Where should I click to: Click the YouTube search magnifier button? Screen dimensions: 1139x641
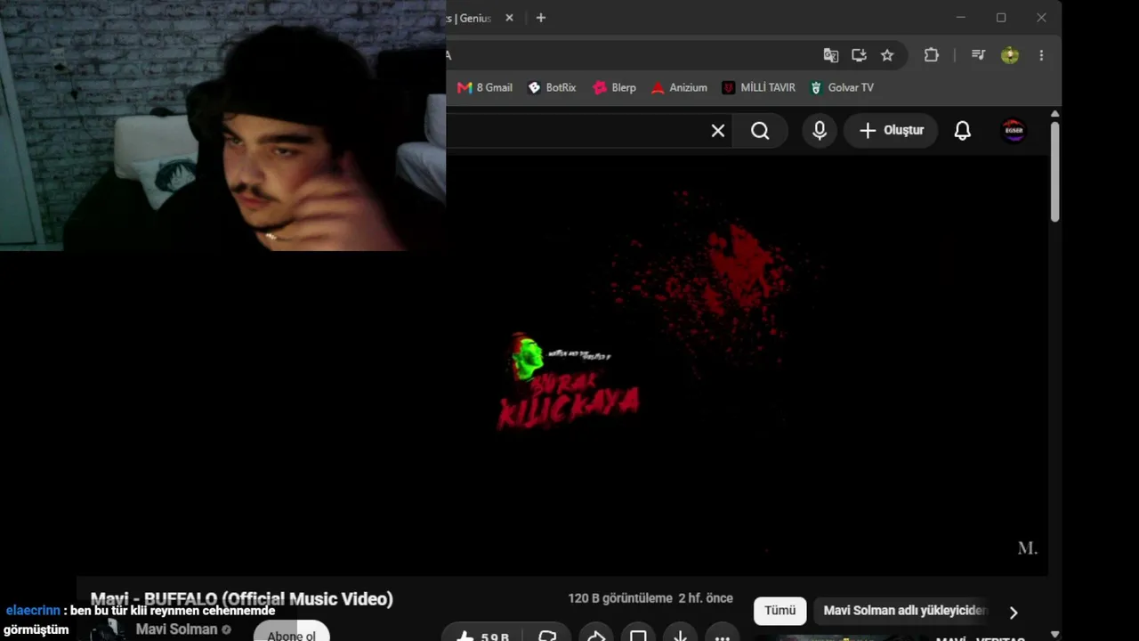point(760,131)
